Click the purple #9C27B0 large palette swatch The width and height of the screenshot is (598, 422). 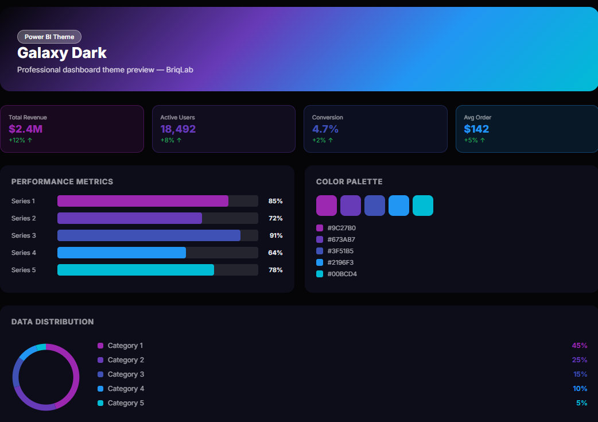327,206
